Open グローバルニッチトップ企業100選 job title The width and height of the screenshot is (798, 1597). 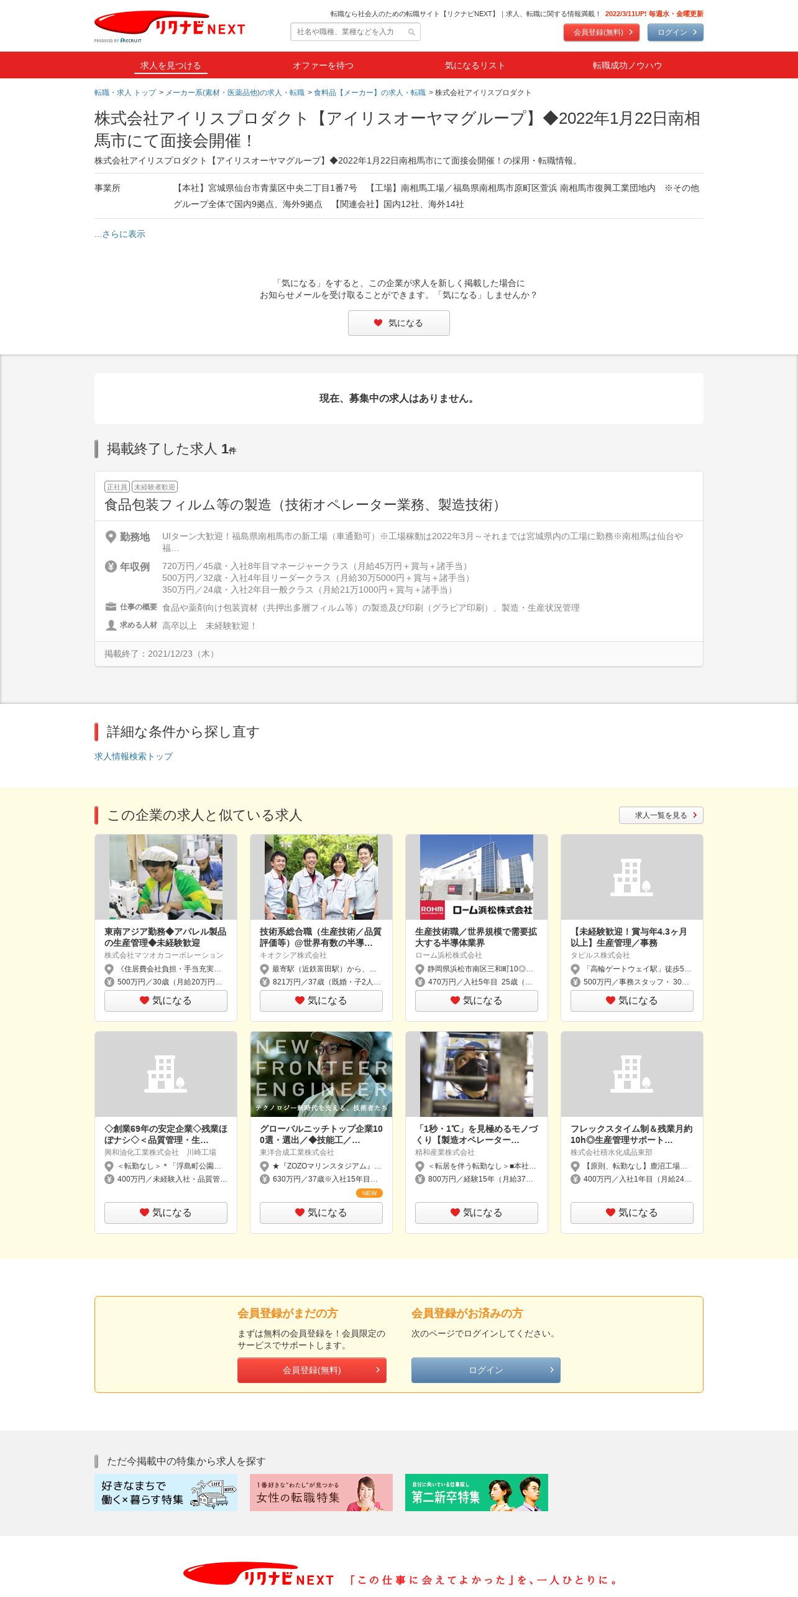tap(321, 1134)
